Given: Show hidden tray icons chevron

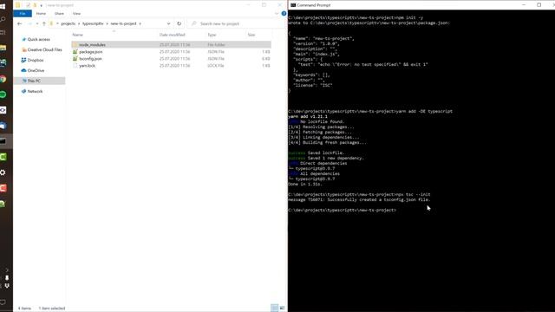Looking at the screenshot, I should pyautogui.click(x=6, y=270).
